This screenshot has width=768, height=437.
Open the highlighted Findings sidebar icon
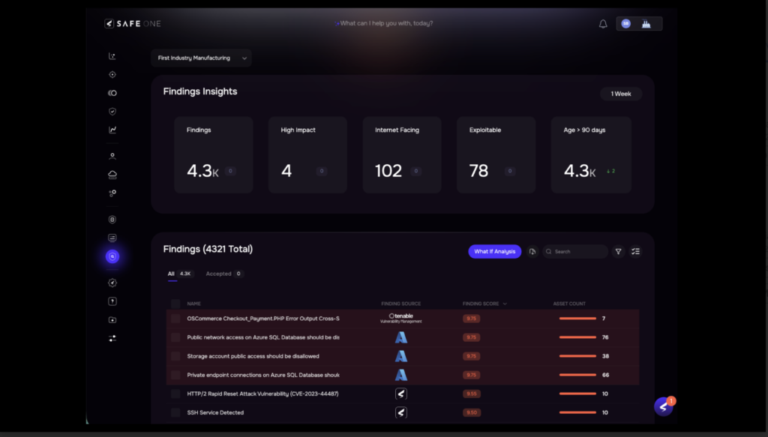click(x=112, y=257)
